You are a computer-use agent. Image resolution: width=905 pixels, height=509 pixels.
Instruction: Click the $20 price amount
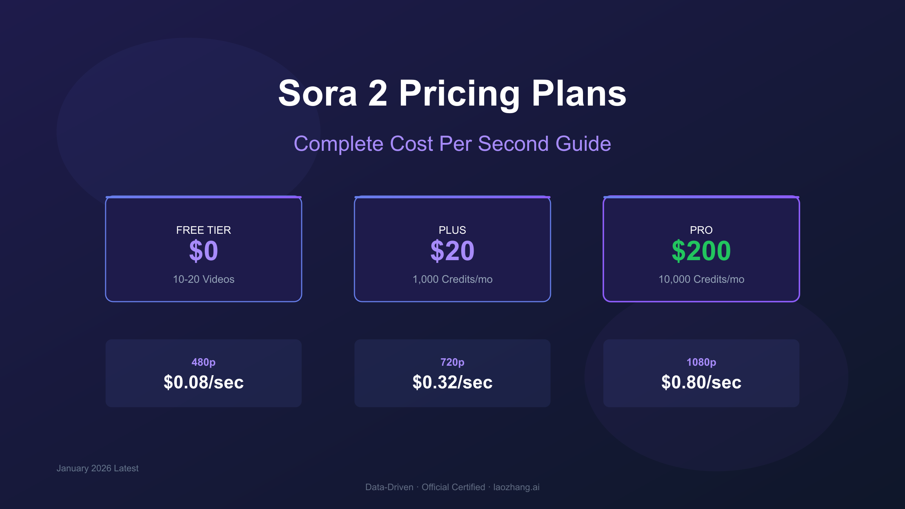coord(452,251)
